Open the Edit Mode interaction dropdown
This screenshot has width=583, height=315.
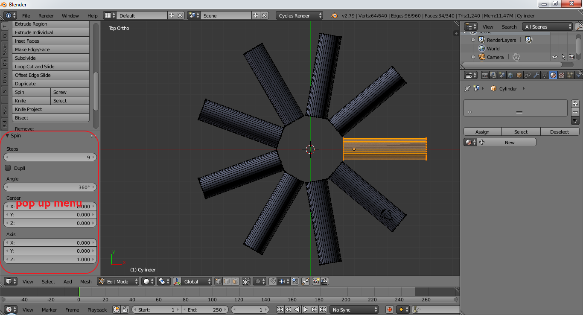pyautogui.click(x=117, y=281)
